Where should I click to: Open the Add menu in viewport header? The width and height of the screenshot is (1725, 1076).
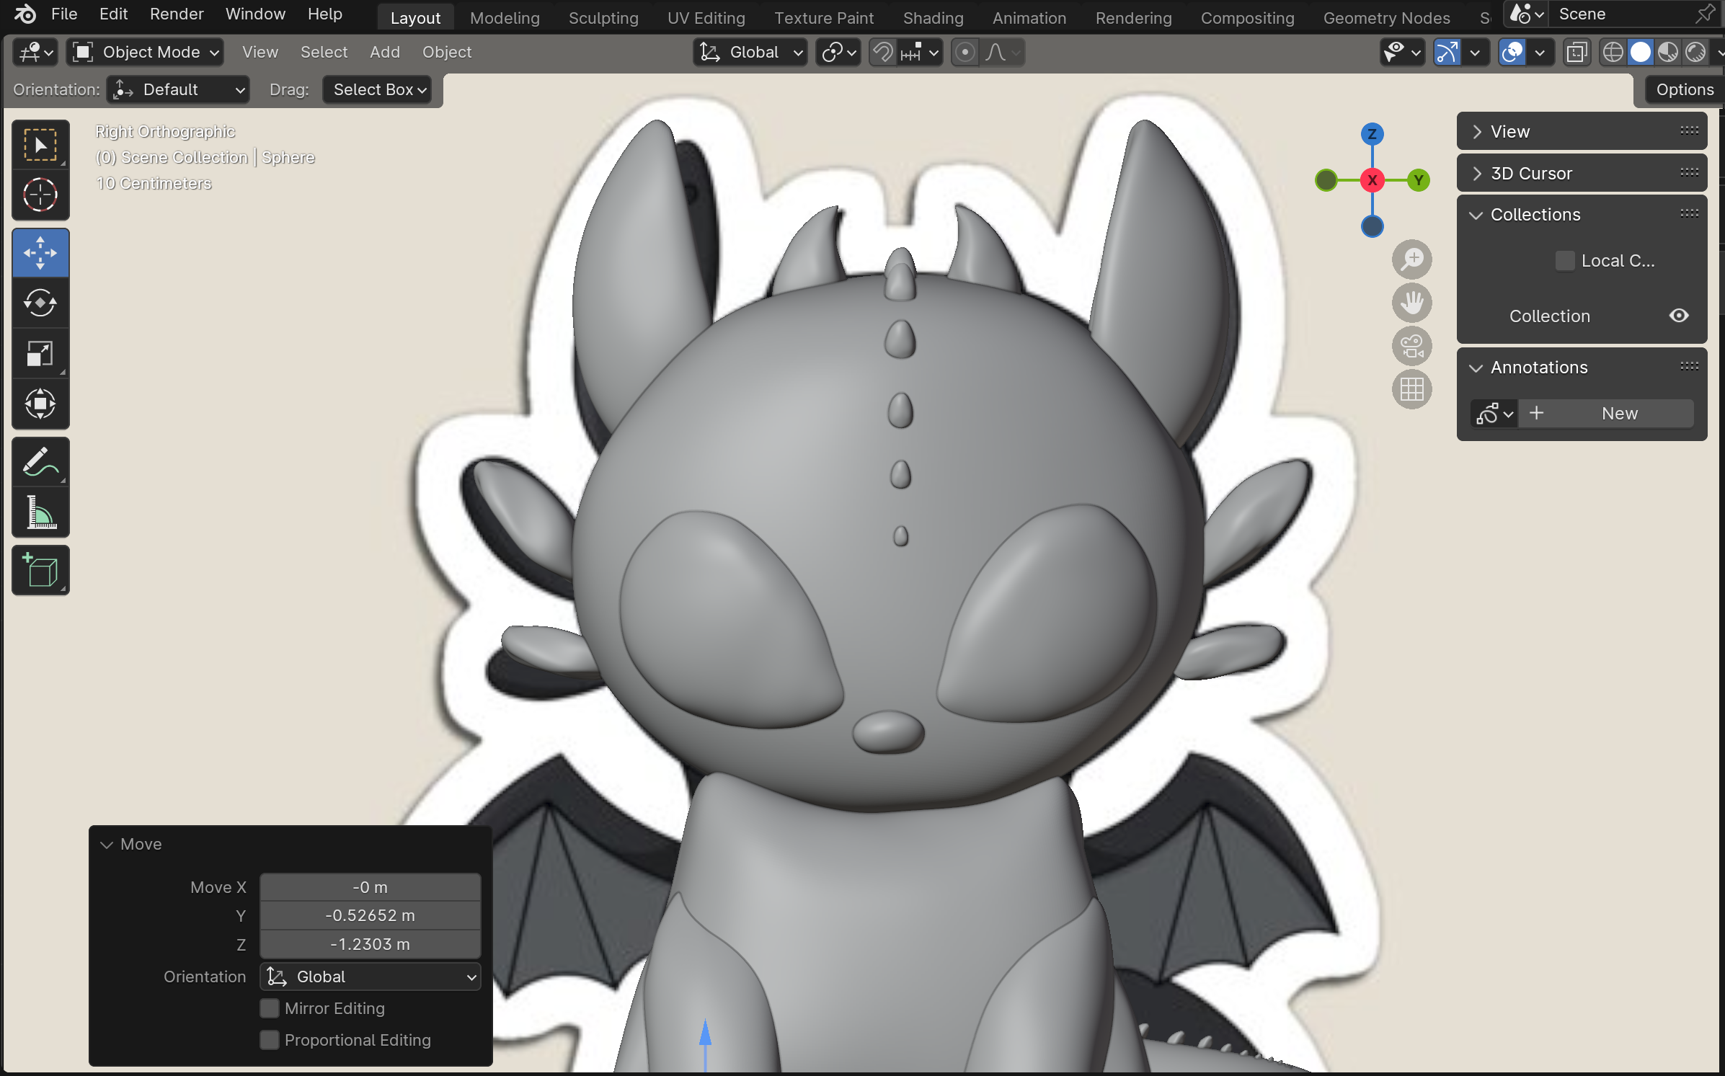385,52
